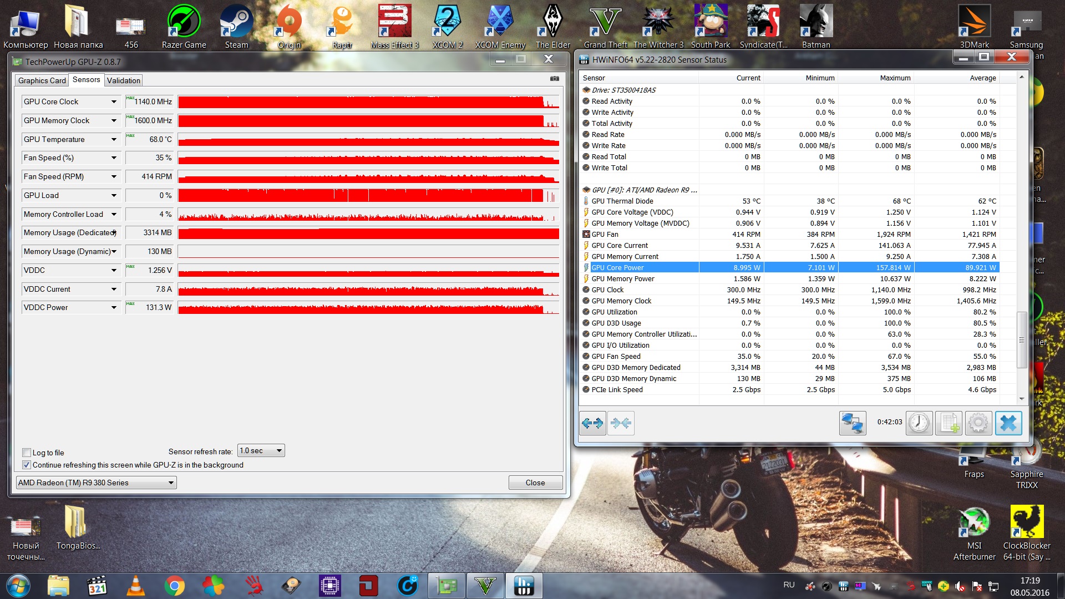Open HWiNFO remote network monitoring icon
Image resolution: width=1065 pixels, height=599 pixels.
[853, 424]
